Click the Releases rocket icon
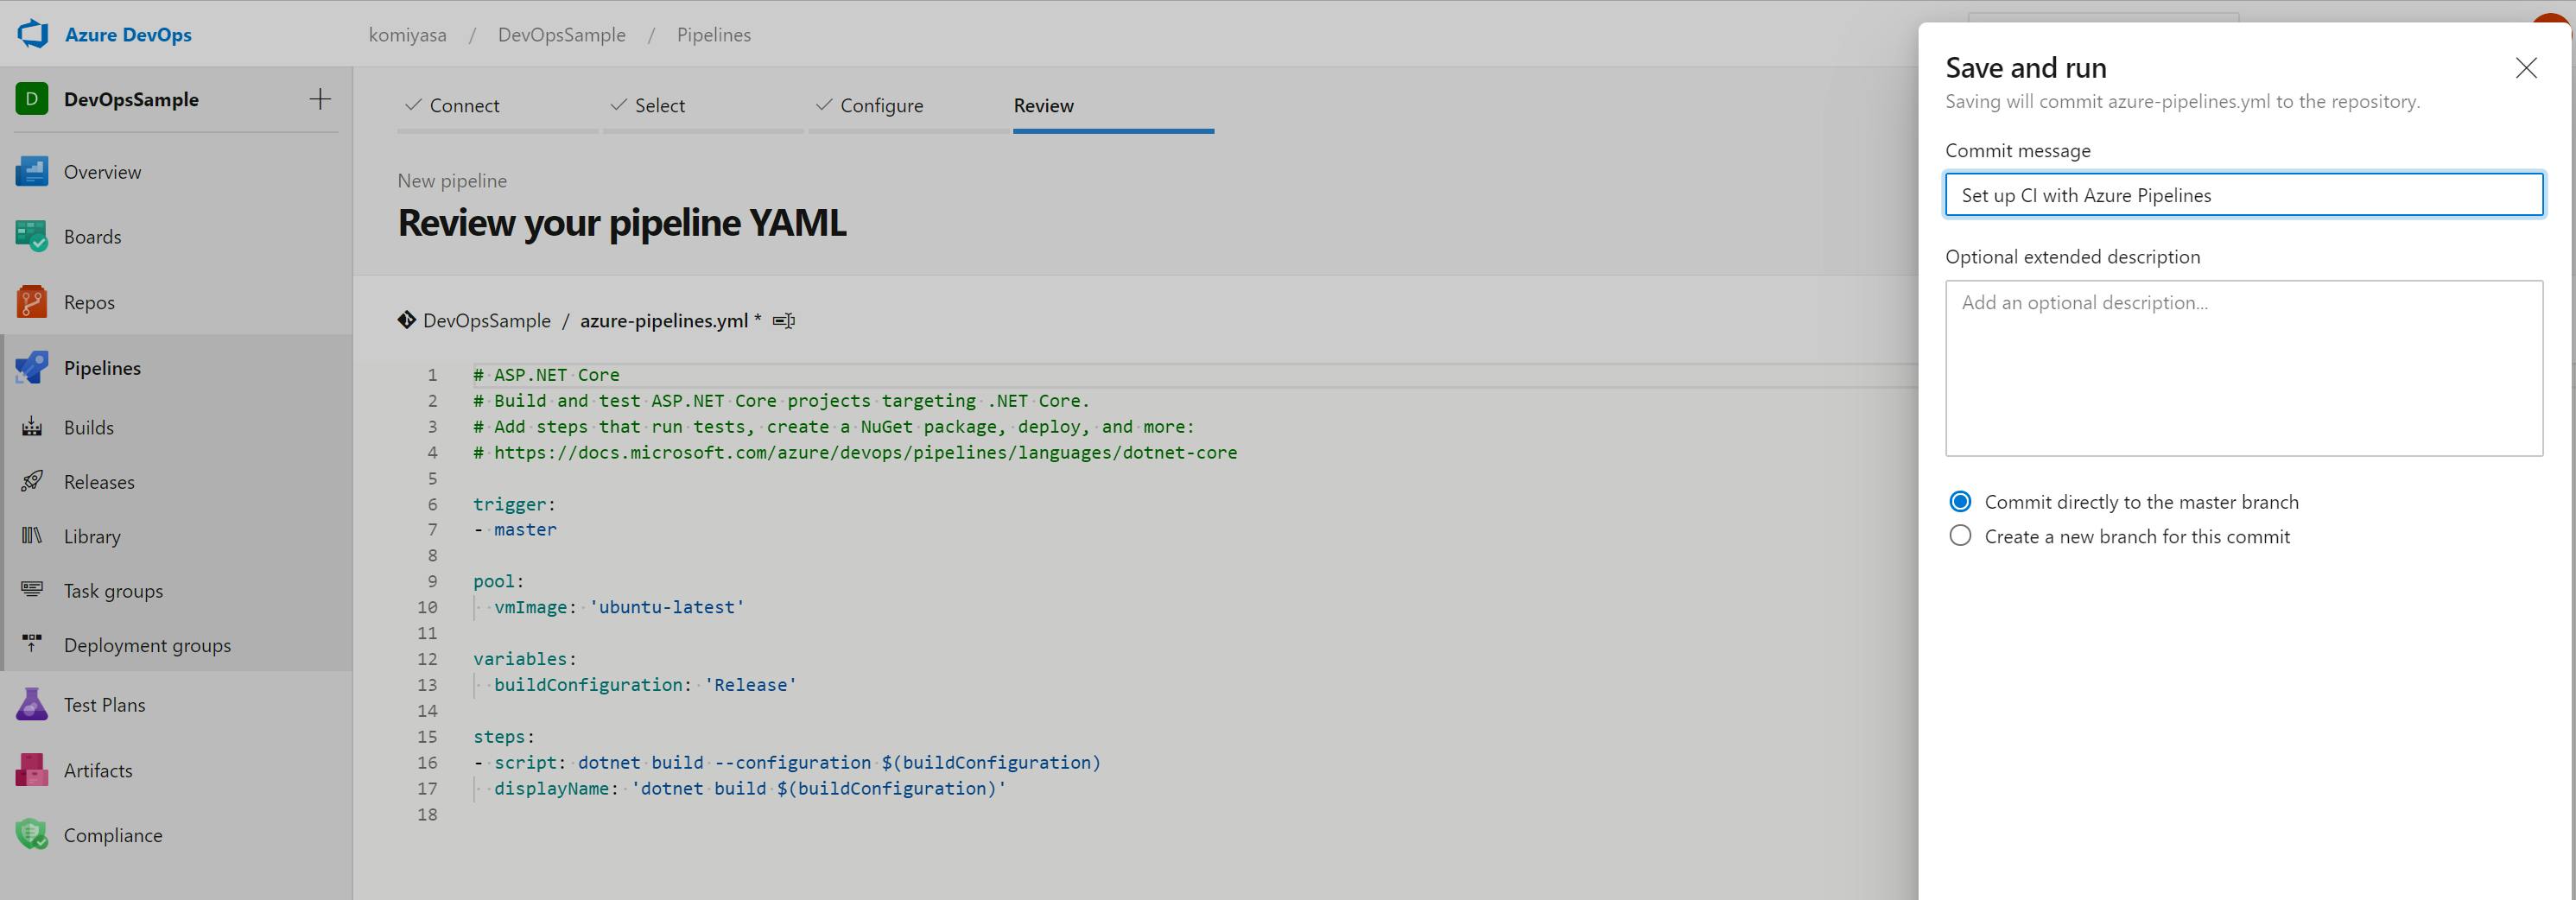The height and width of the screenshot is (900, 2576). 32,482
